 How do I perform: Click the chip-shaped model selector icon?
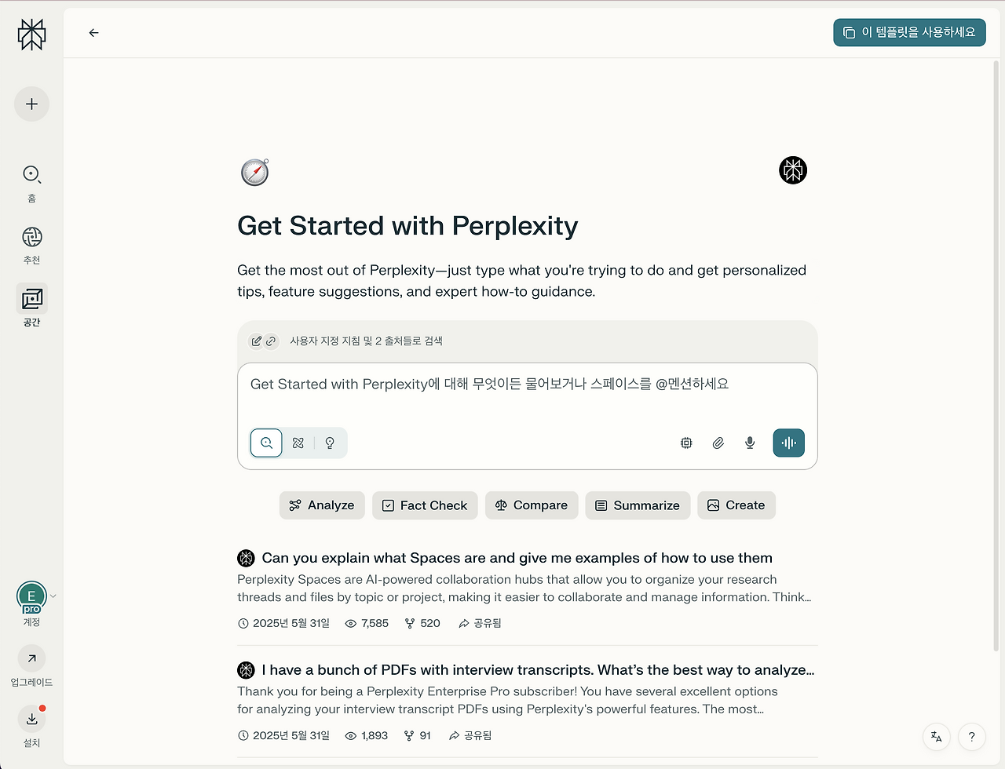click(686, 443)
